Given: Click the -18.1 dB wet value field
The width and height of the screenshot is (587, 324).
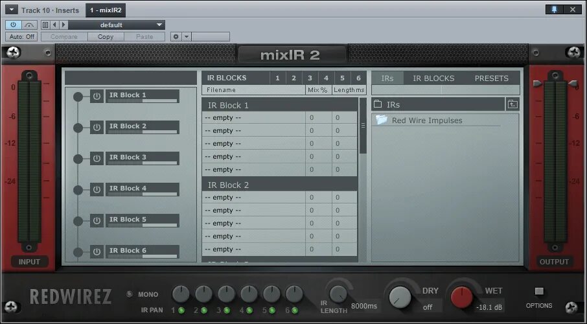Looking at the screenshot, I should [x=489, y=308].
